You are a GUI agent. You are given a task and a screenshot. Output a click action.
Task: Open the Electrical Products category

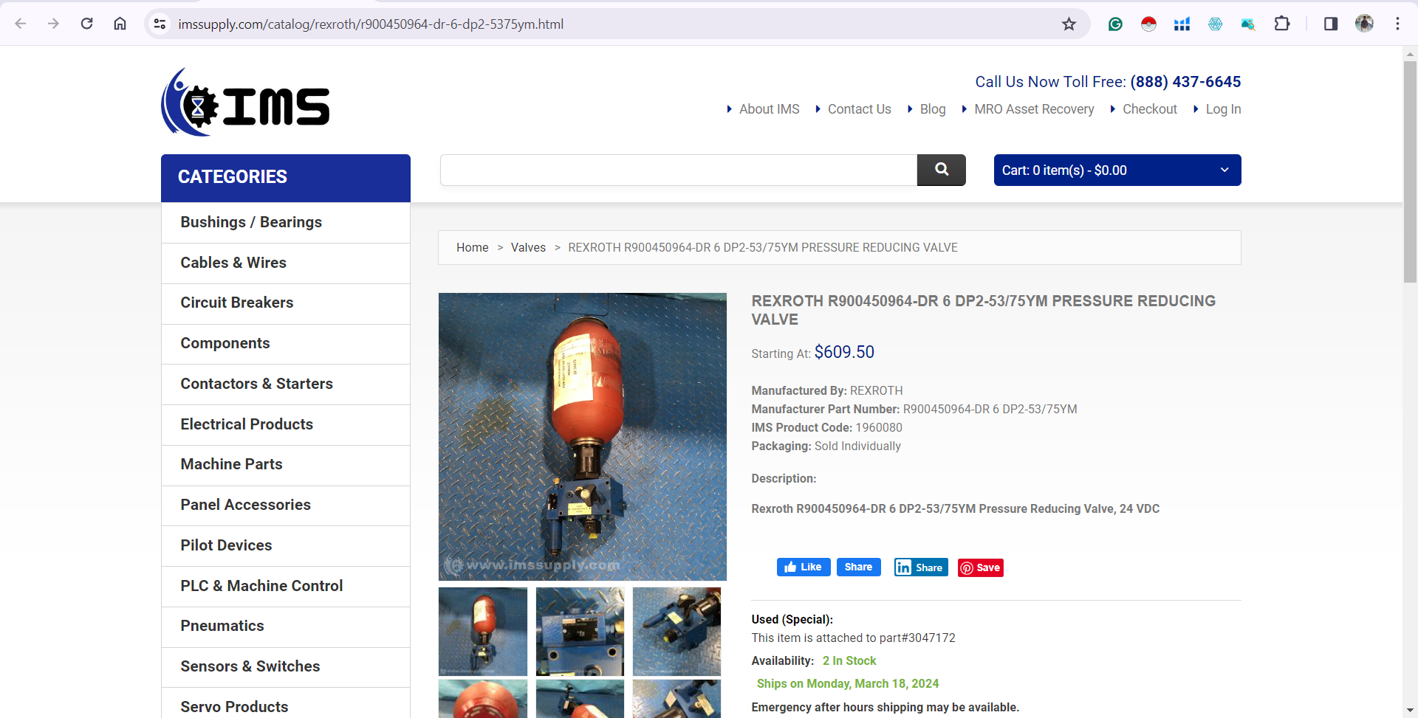pos(286,424)
